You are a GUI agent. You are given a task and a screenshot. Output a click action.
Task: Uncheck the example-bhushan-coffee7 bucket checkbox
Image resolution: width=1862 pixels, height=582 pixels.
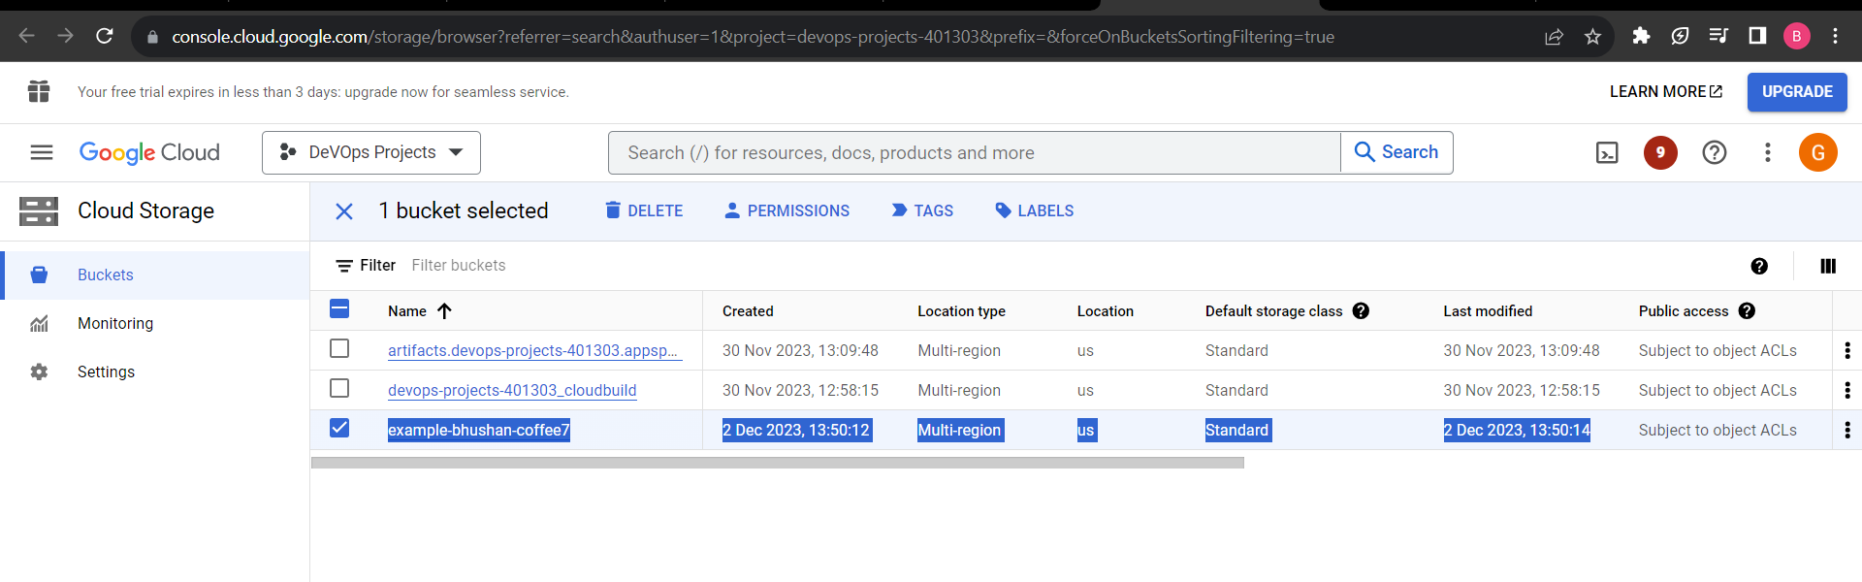tap(339, 428)
